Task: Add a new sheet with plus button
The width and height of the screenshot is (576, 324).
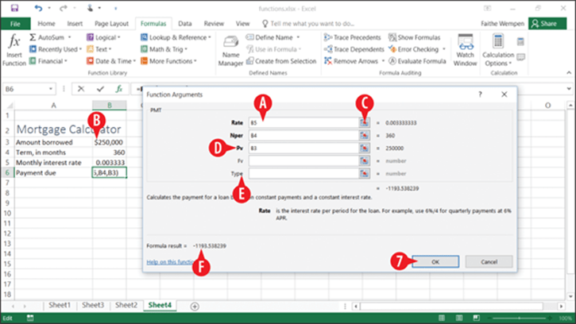Action: coord(195,306)
